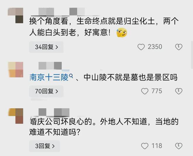Tap the third commenter's blurred username
The width and height of the screenshot is (193, 156).
coord(54,112)
